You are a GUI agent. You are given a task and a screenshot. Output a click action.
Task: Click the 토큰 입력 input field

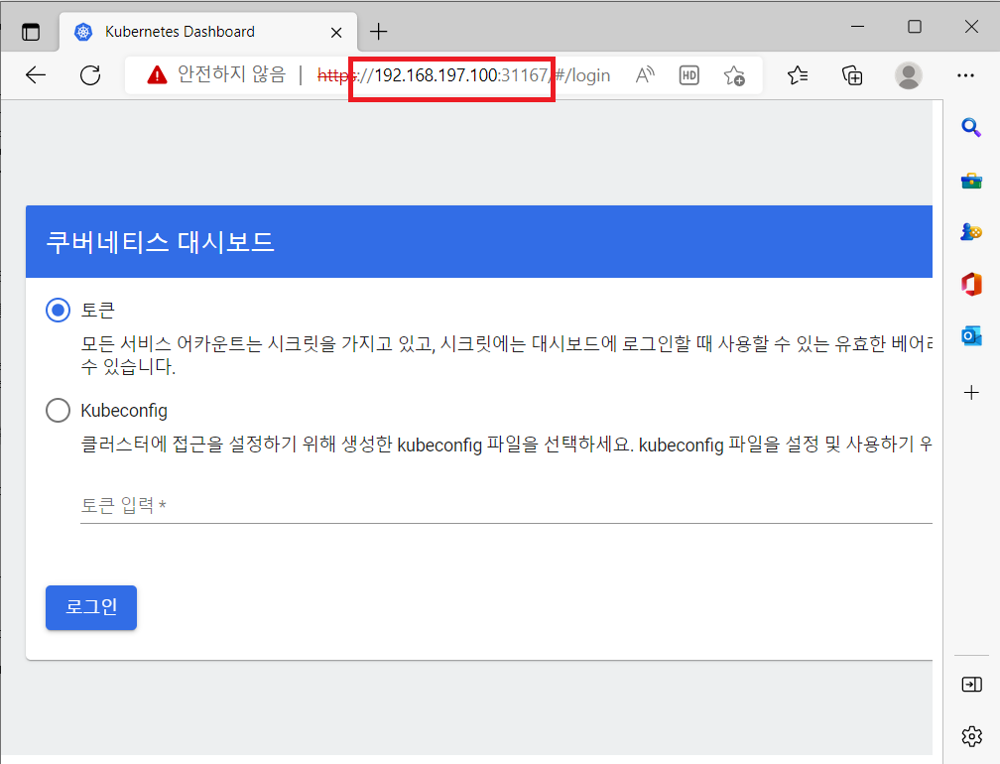pyautogui.click(x=506, y=506)
